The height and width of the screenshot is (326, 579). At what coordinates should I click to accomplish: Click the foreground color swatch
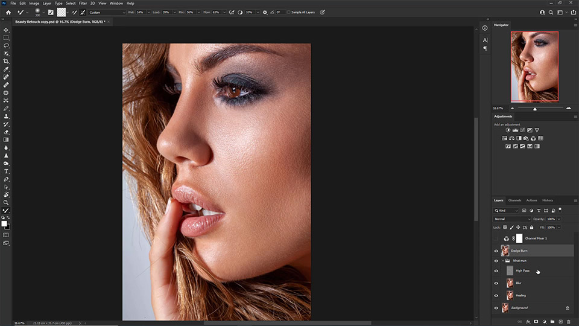point(4,223)
